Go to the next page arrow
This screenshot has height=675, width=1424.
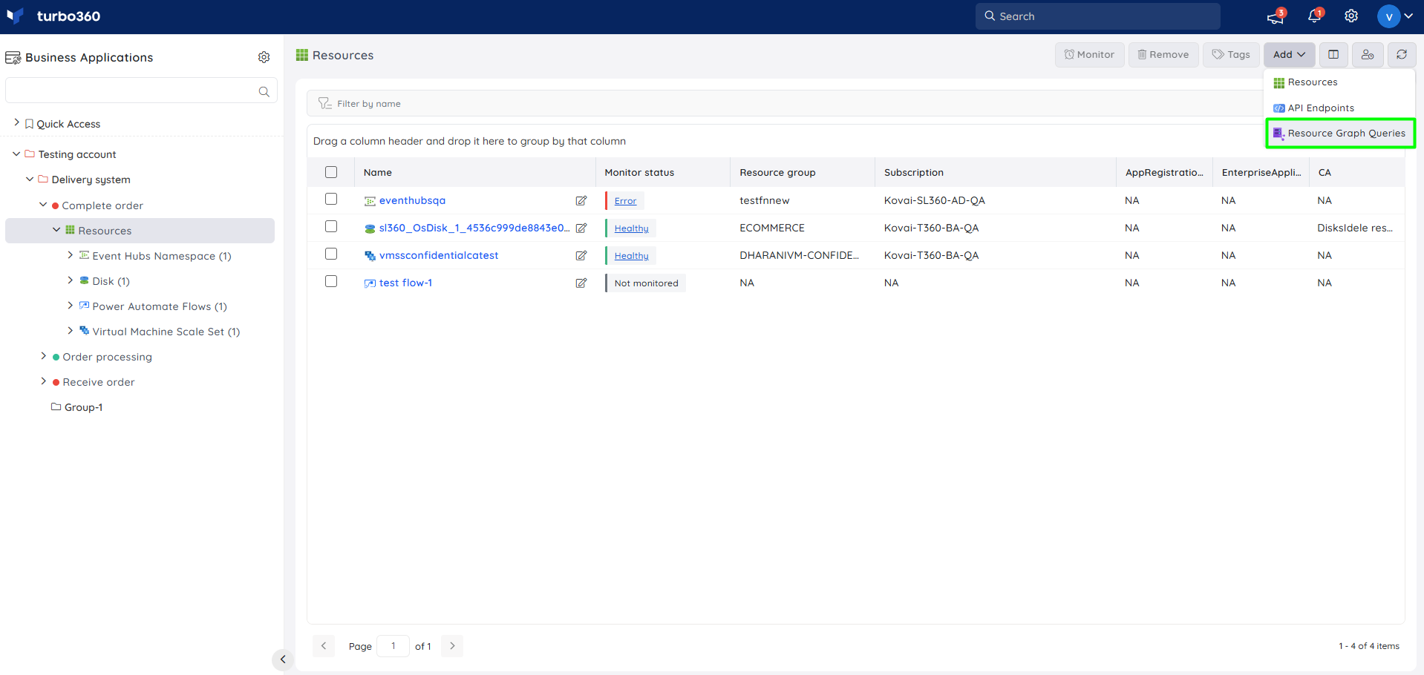coord(452,646)
